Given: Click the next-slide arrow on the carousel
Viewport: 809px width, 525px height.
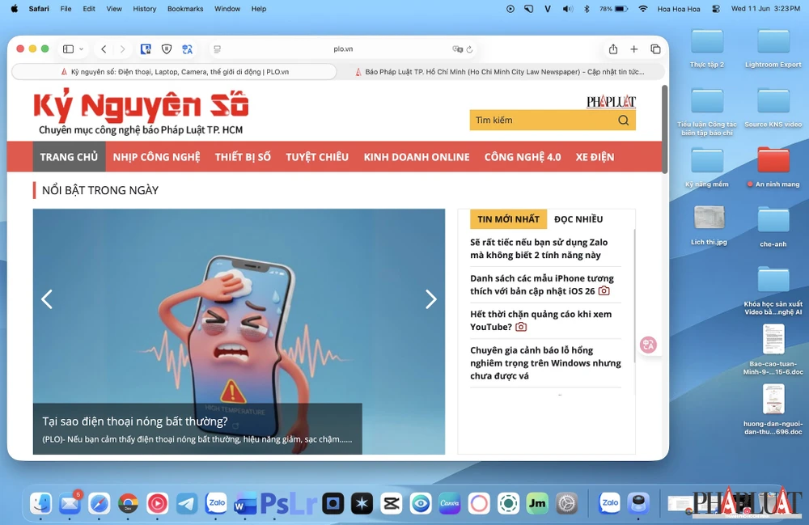Looking at the screenshot, I should click(x=431, y=299).
